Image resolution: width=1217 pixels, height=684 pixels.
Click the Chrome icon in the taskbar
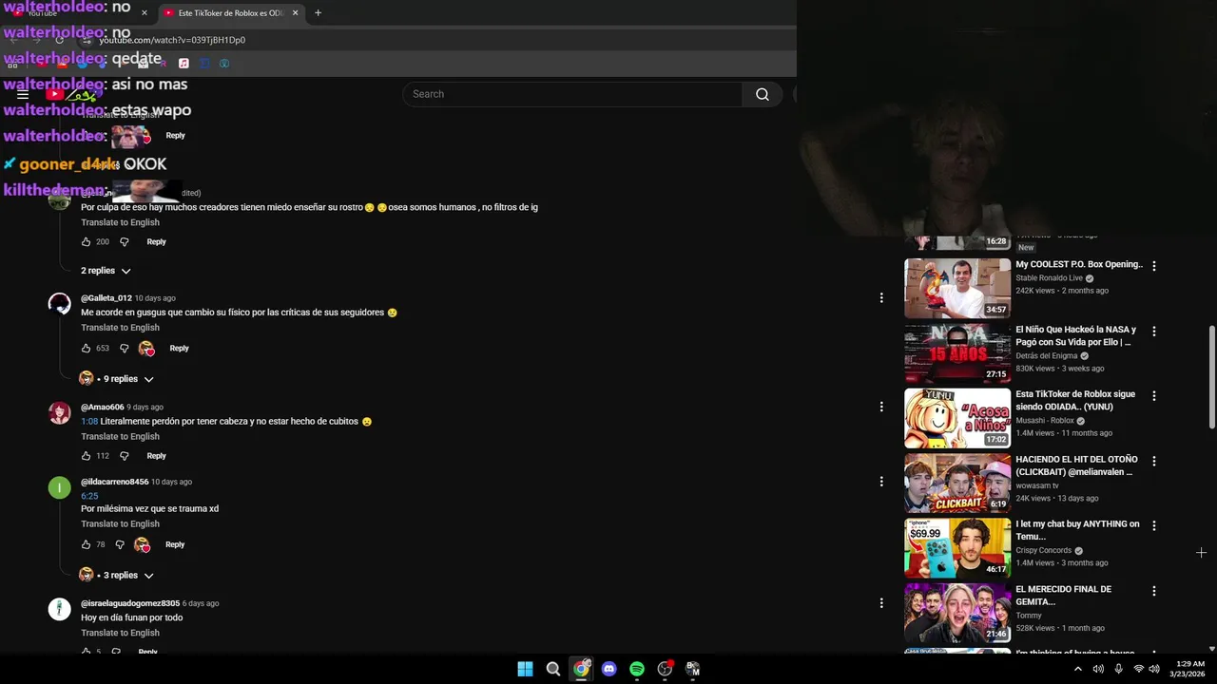point(581,669)
